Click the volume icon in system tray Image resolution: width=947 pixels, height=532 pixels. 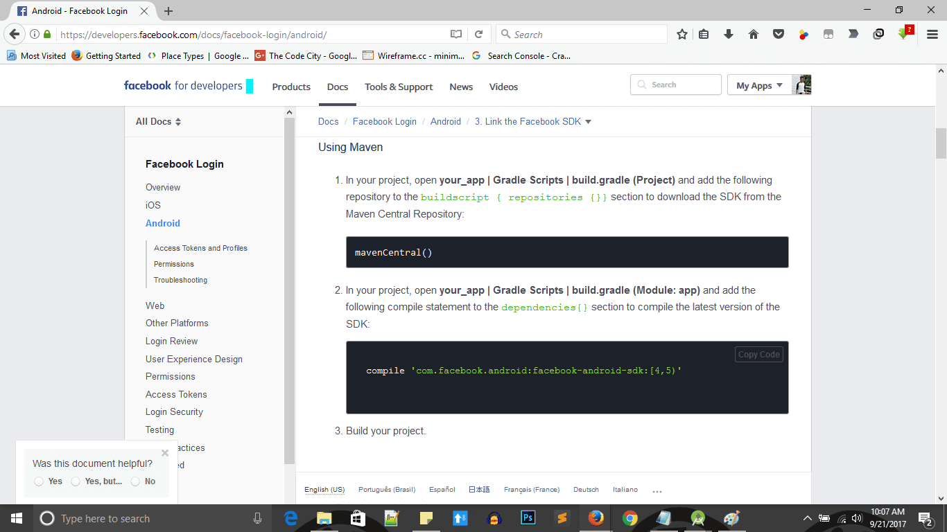coord(856,518)
